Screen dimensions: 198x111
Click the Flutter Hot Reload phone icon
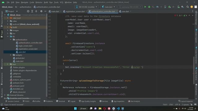[x=165, y=7]
